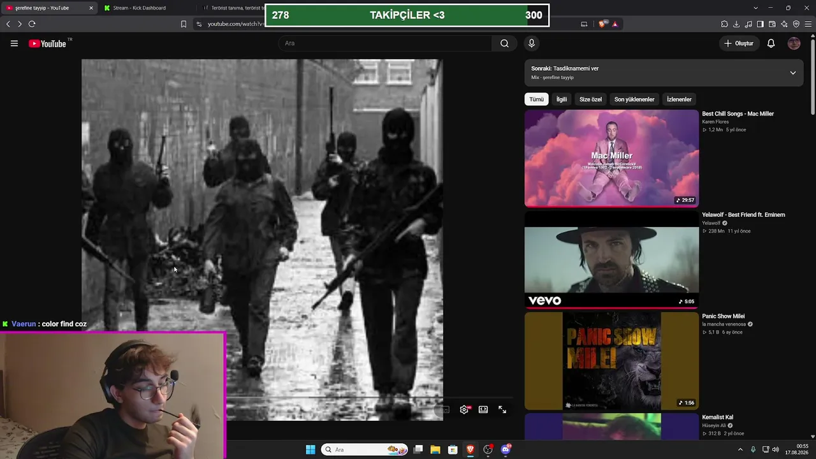
Task: Click the YouTube page vertical scrollbar
Action: (812, 76)
